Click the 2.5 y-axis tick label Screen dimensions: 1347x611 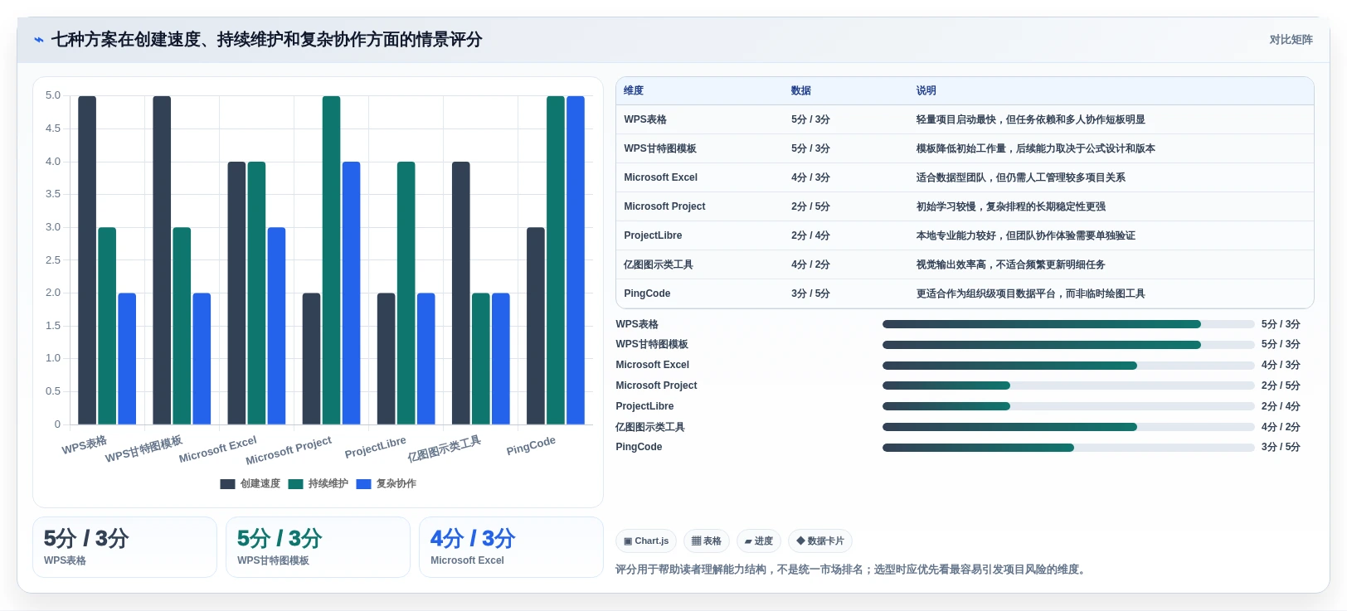pyautogui.click(x=53, y=260)
